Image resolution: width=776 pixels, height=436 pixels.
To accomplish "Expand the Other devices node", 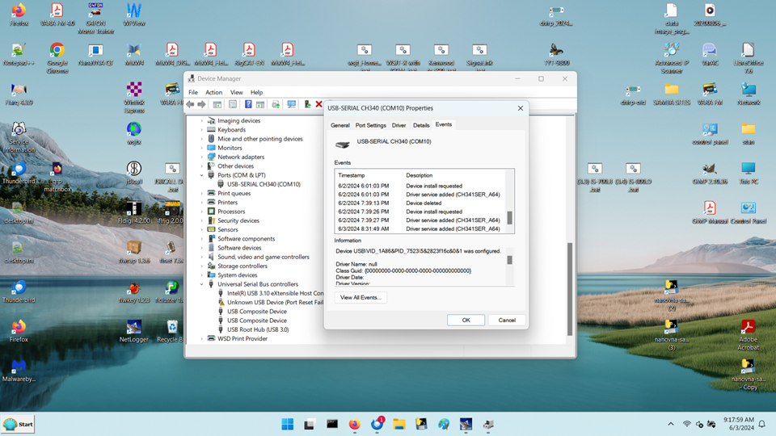I will pyautogui.click(x=202, y=166).
